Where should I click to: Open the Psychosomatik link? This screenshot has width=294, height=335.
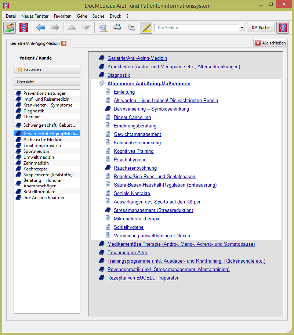coord(168,269)
